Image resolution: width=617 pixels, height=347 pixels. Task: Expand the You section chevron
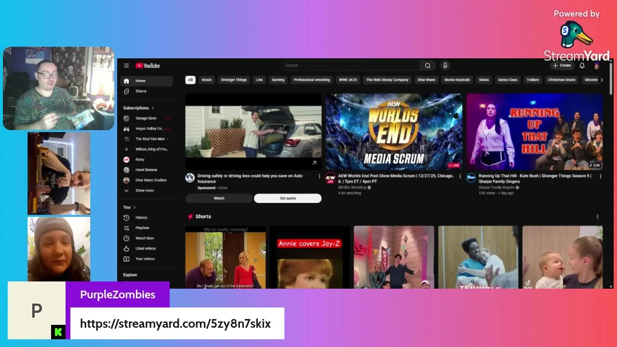tap(134, 207)
